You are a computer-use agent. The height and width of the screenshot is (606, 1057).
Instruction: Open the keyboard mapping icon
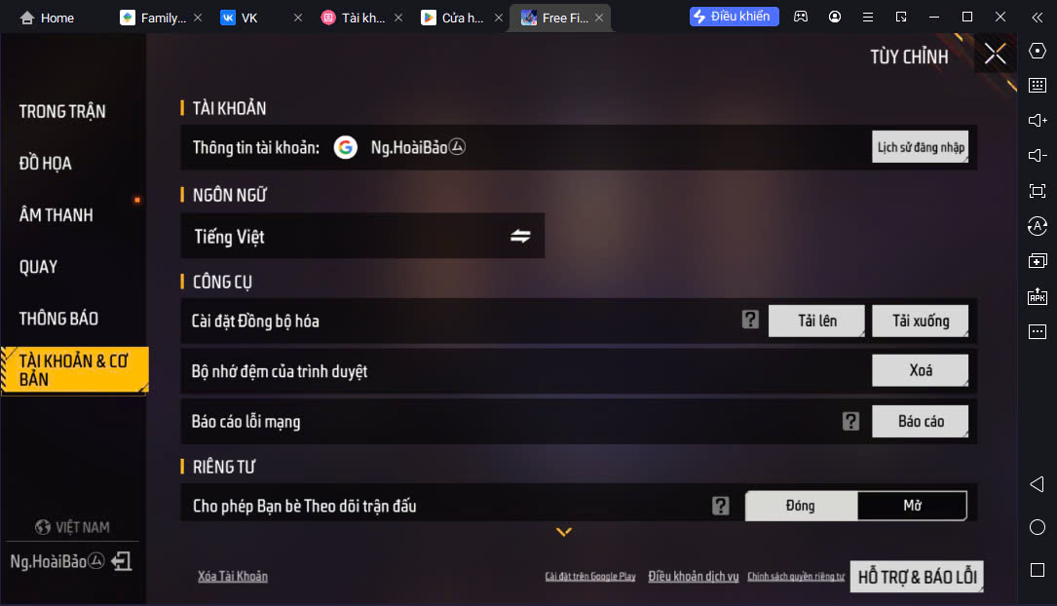tap(1038, 86)
